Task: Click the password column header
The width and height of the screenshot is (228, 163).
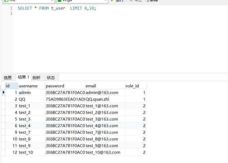Action: [65, 86]
